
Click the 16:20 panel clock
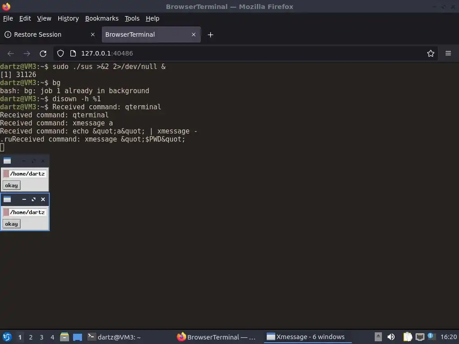448,337
